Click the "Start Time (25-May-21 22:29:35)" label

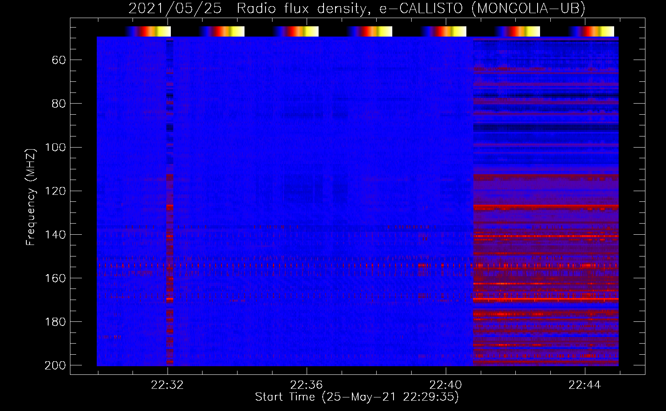click(357, 397)
